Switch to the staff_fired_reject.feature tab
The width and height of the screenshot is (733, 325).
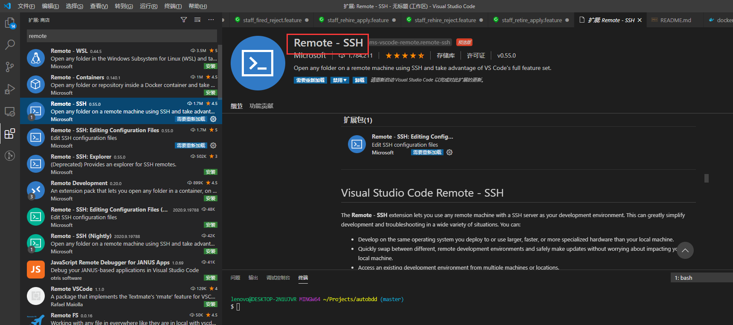point(272,20)
